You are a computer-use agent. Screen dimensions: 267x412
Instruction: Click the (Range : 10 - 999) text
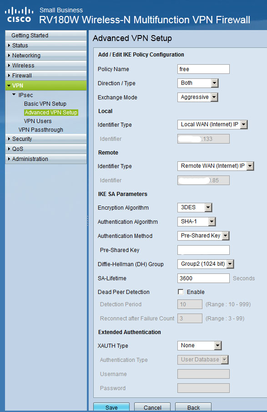[228, 304]
